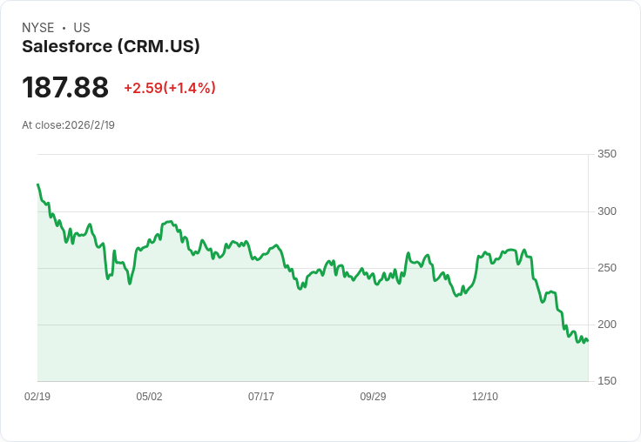Click the dot separator between NYSE and US
Screen dimensions: 641x442
(x=64, y=28)
